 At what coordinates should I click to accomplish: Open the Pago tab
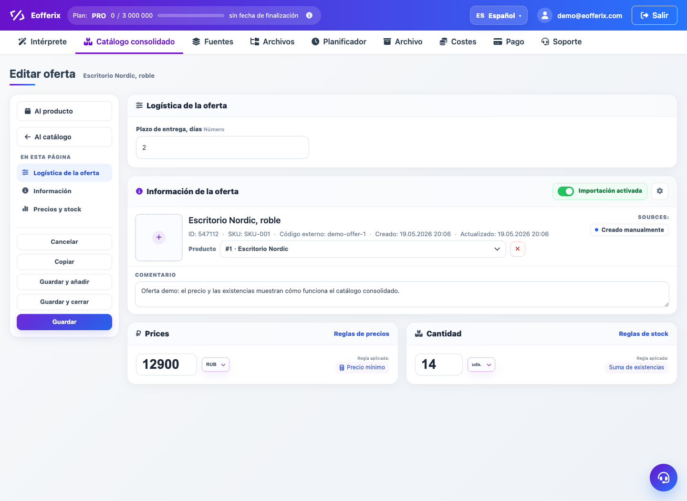tap(509, 42)
